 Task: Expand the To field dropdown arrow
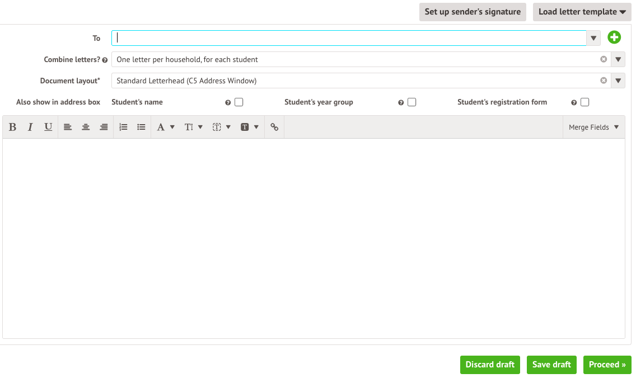click(593, 38)
